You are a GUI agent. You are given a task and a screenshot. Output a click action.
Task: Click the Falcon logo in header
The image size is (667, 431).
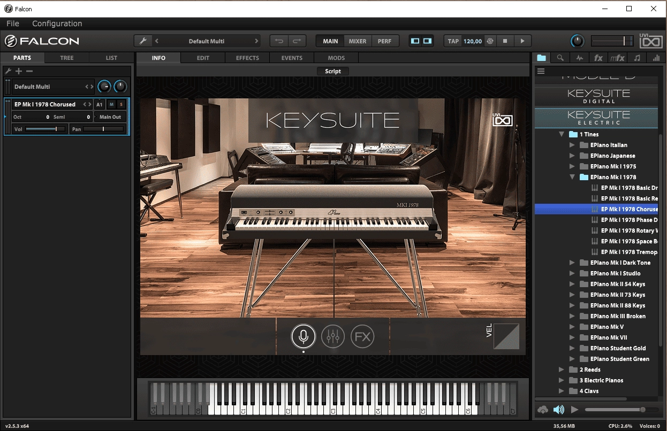click(x=42, y=41)
